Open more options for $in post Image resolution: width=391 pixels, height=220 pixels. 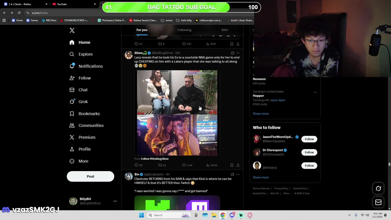pyautogui.click(x=238, y=174)
